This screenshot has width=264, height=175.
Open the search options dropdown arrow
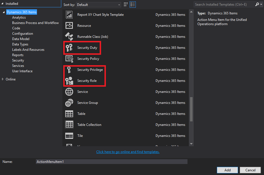tap(261, 5)
